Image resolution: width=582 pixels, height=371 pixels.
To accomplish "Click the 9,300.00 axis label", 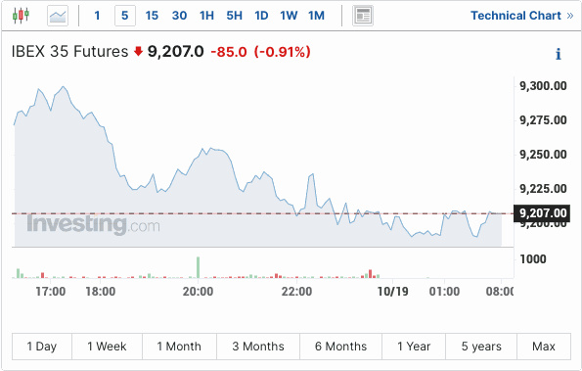I will coord(543,86).
